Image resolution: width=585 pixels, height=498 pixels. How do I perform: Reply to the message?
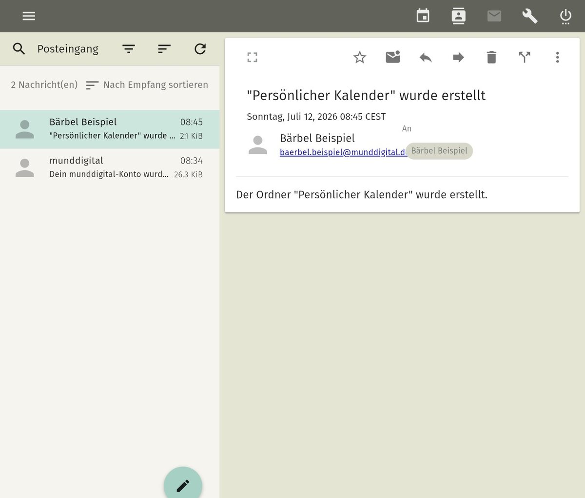[x=426, y=58]
